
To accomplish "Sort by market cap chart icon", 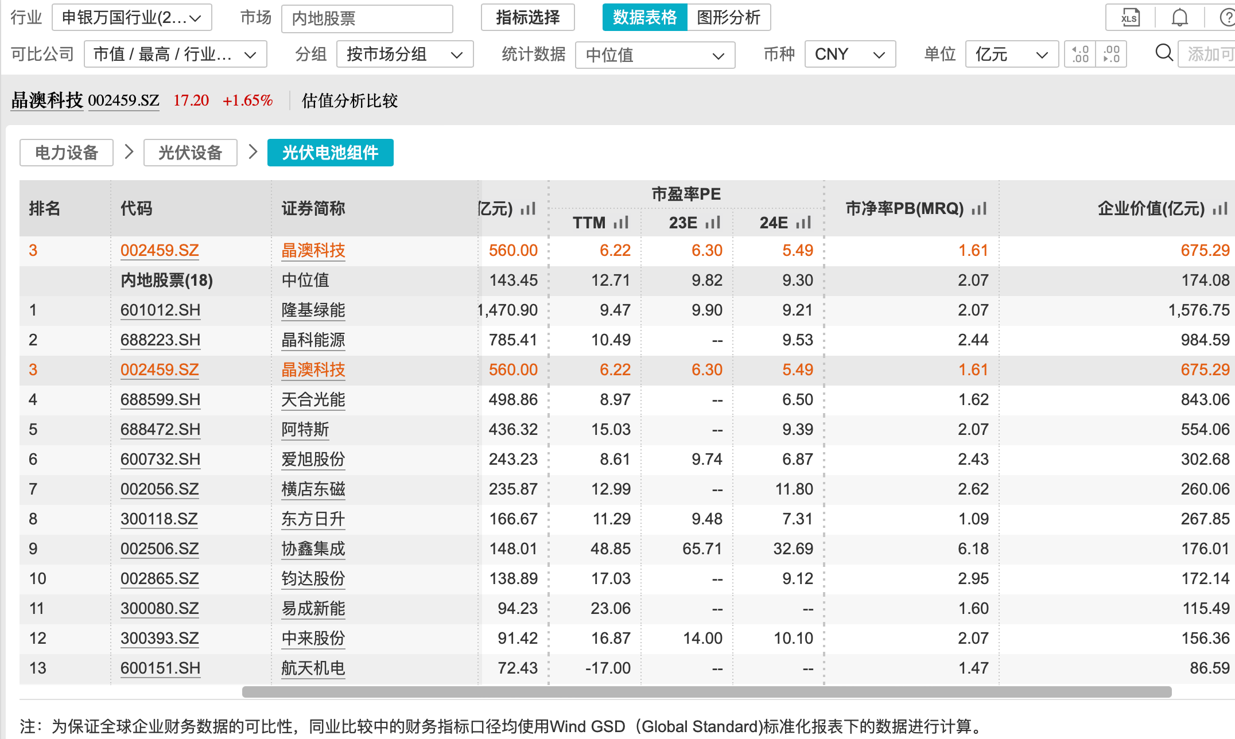I will pos(528,208).
